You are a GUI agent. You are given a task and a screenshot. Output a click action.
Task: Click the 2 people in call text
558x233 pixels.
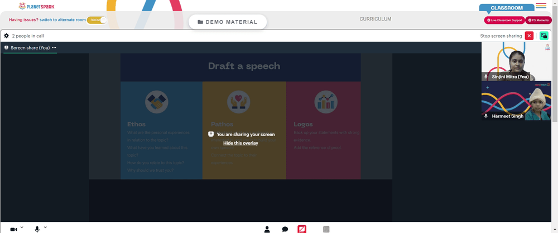click(28, 36)
